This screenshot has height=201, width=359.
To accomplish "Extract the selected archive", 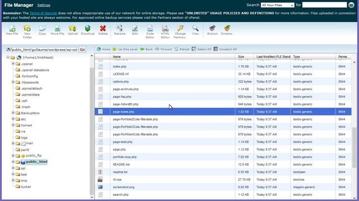I will pos(212,30).
